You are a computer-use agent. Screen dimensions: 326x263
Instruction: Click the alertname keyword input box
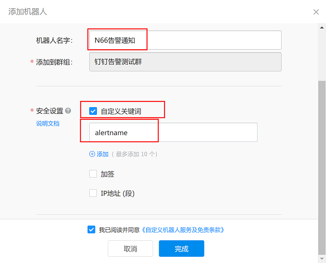tap(173, 132)
